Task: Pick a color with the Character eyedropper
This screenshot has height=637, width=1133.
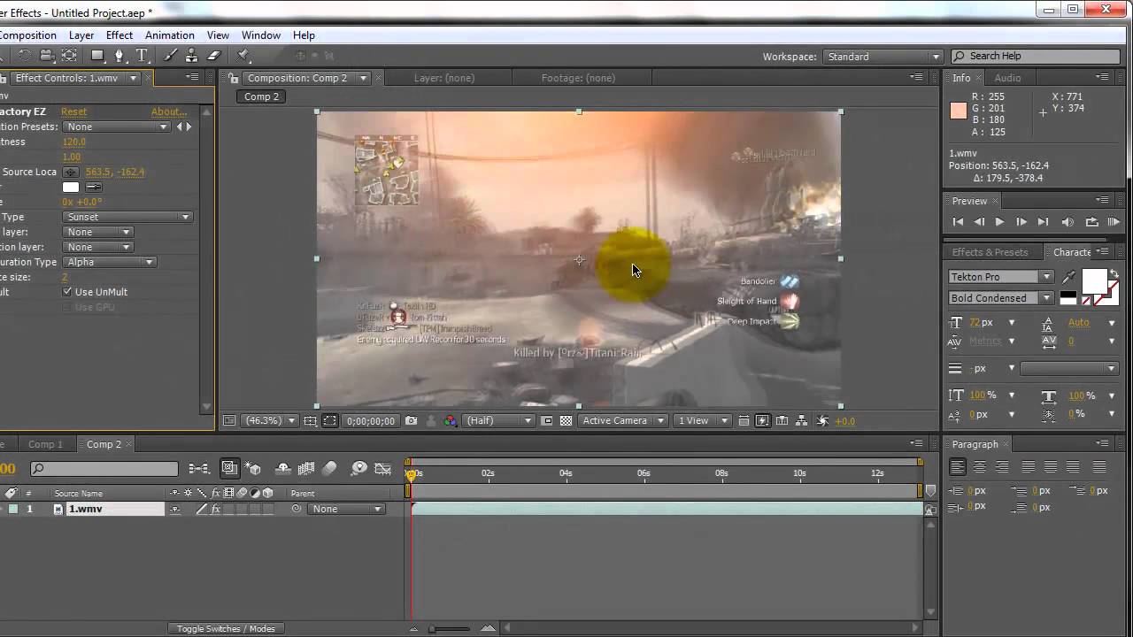Action: pos(1068,278)
